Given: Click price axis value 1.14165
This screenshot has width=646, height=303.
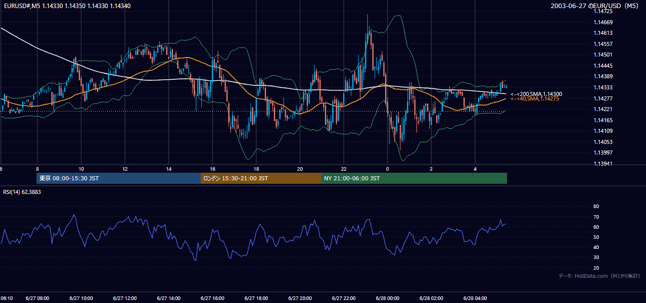Looking at the screenshot, I should (x=603, y=120).
